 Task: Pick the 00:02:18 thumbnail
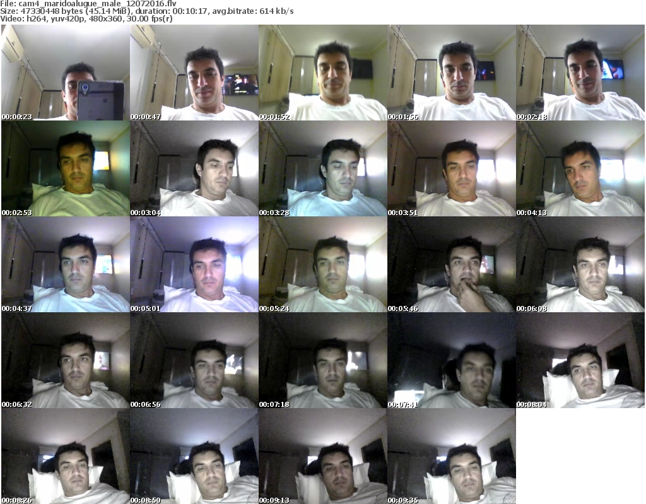click(x=580, y=73)
